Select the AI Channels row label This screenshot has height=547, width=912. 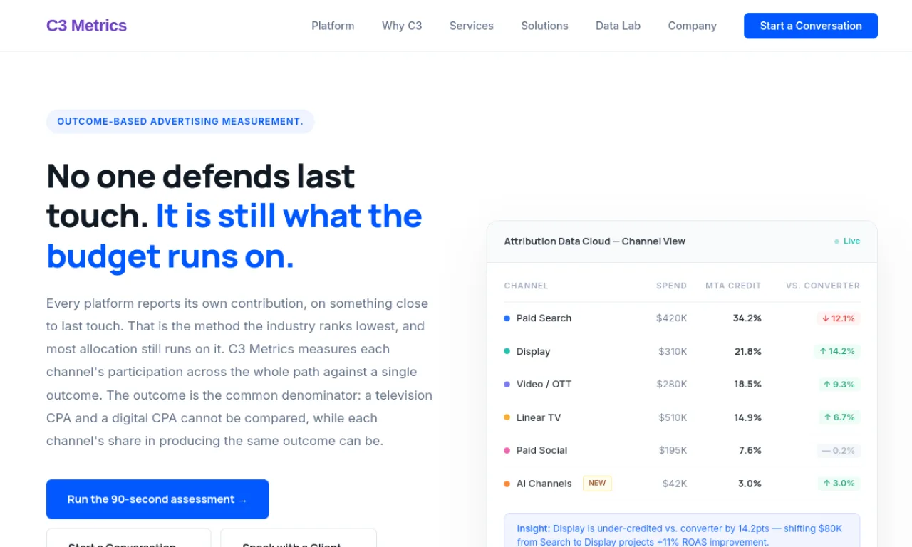pos(544,484)
